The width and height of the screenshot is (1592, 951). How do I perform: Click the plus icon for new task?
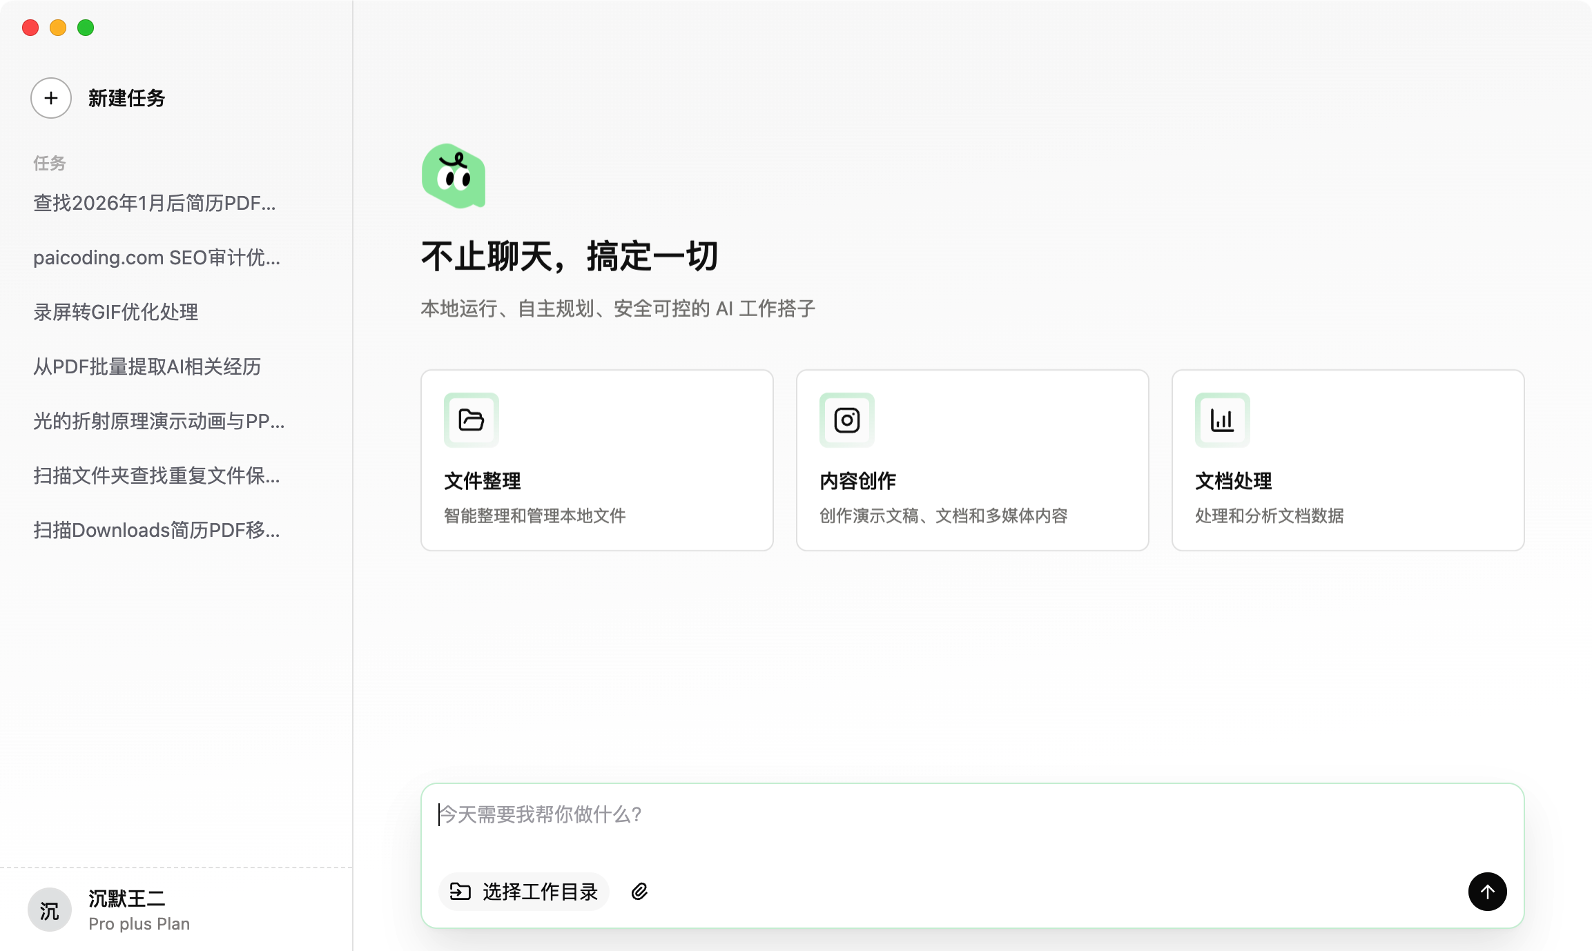coord(51,98)
